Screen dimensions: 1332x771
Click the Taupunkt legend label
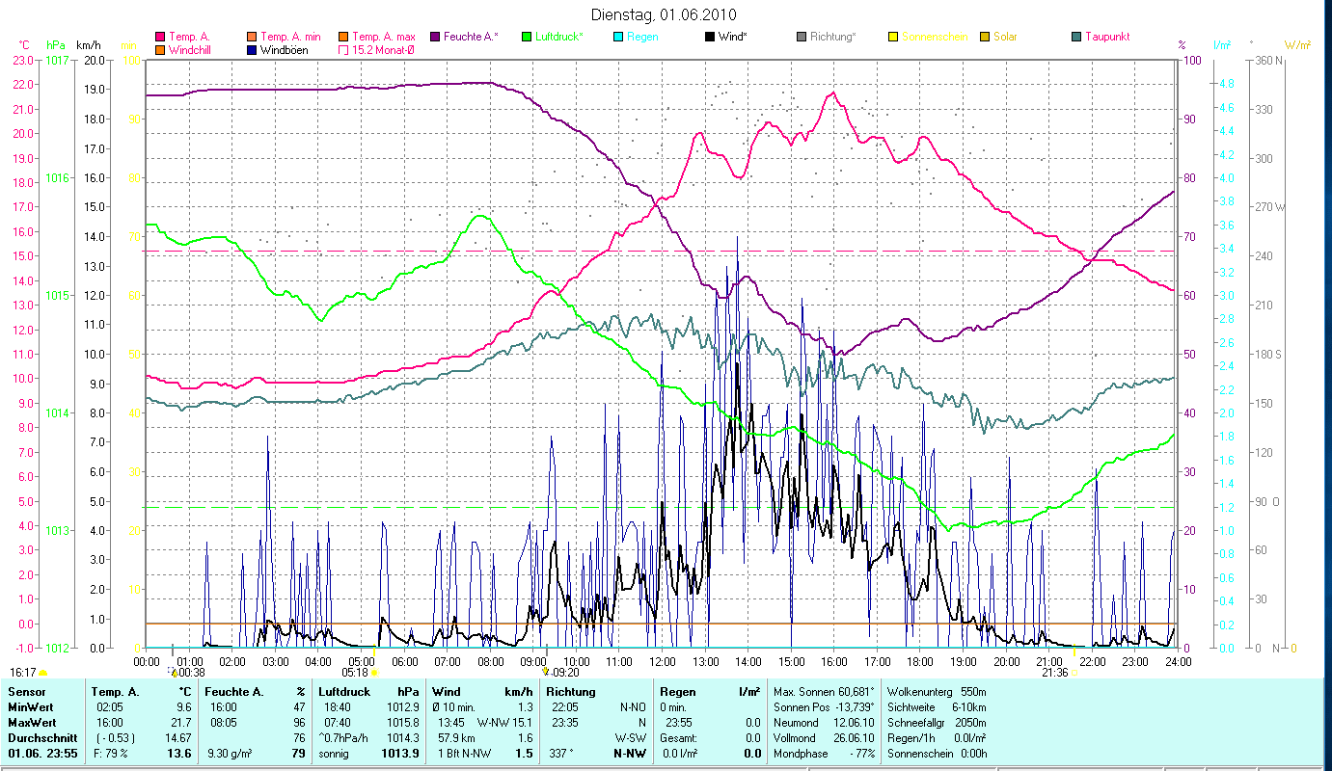(x=1106, y=37)
